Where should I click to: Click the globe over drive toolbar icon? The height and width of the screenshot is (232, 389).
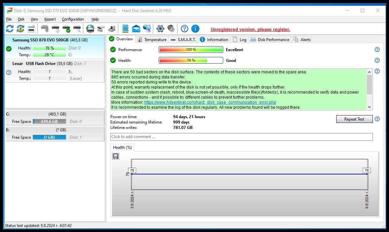[x=90, y=29]
